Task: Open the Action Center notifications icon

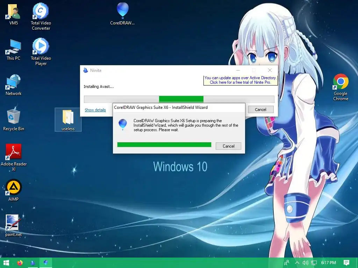Action: click(x=346, y=263)
